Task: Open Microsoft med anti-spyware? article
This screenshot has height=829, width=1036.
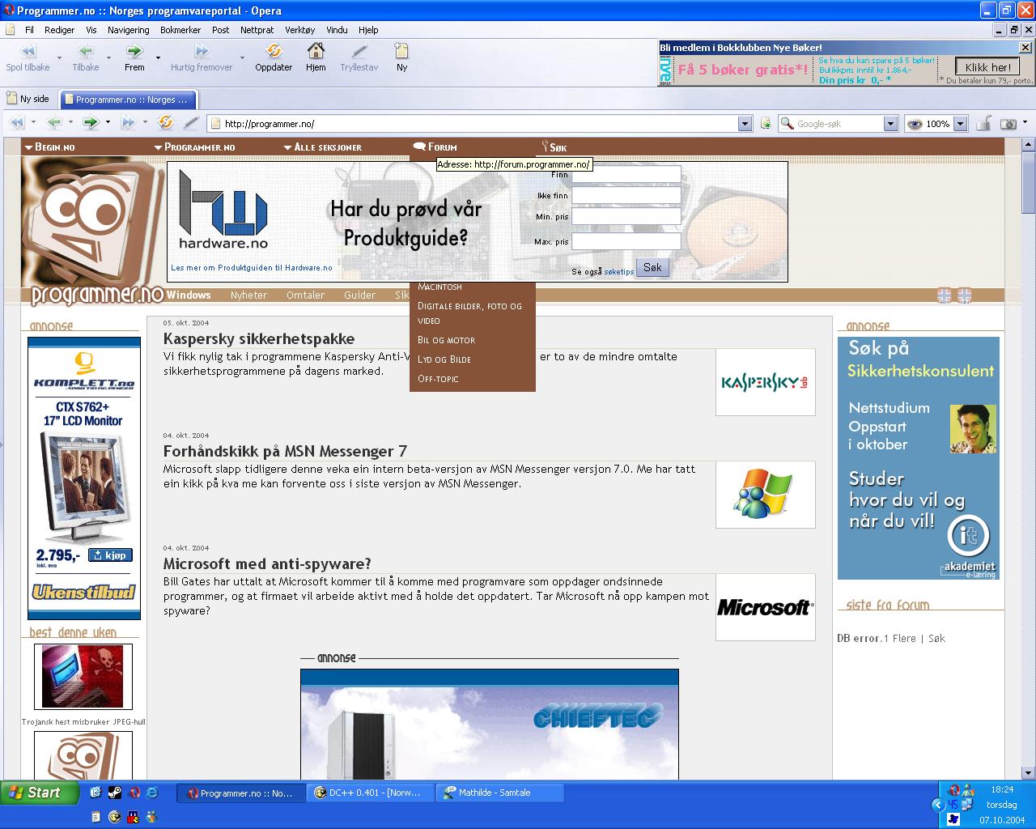Action: [x=267, y=564]
